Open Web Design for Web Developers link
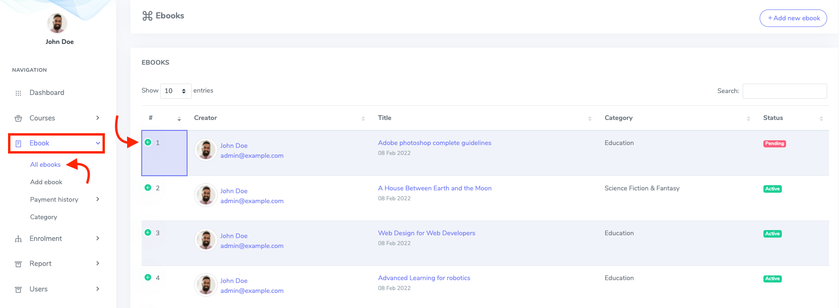 click(427, 233)
